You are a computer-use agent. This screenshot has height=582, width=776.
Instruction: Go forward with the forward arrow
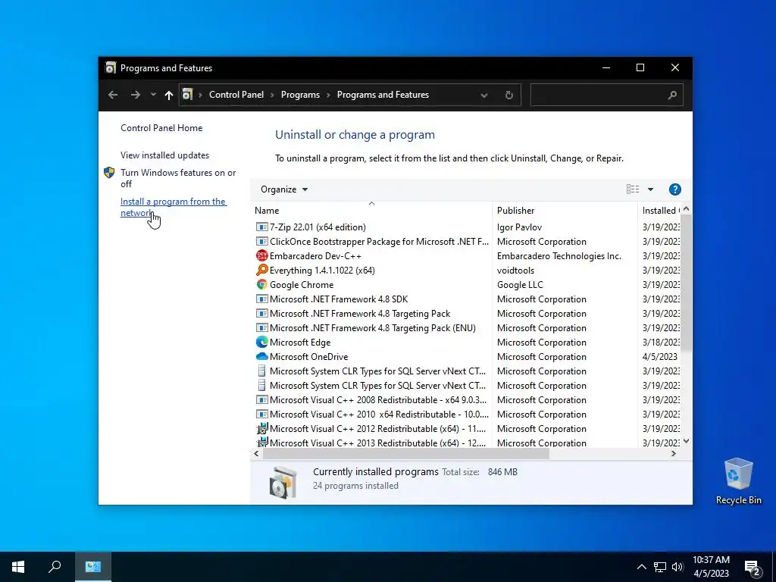click(135, 95)
